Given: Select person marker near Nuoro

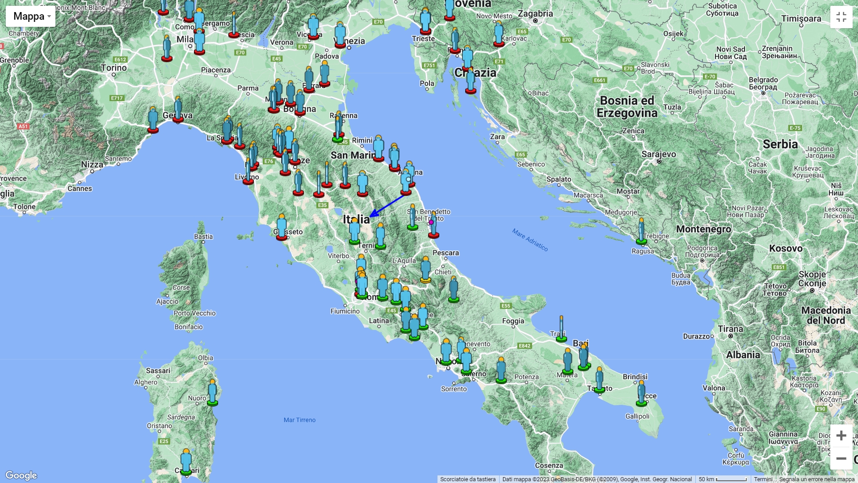Looking at the screenshot, I should click(x=213, y=393).
